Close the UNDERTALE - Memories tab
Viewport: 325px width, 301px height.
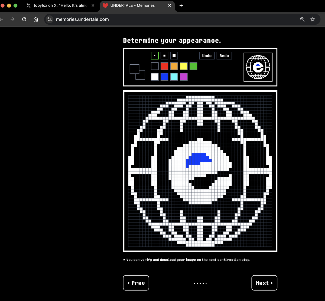click(170, 5)
